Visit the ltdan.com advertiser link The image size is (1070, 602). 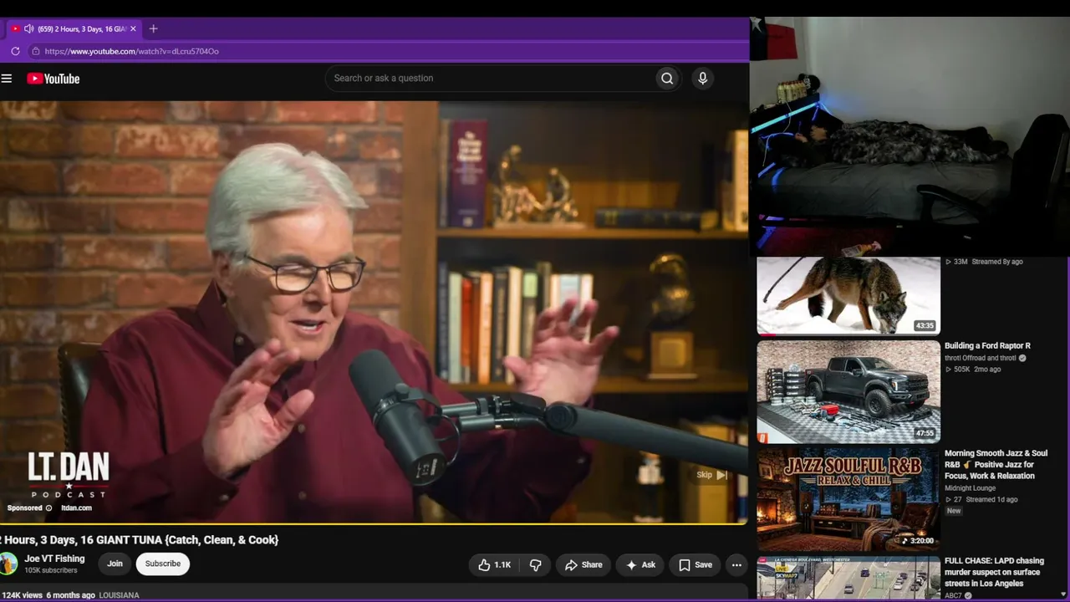click(76, 508)
